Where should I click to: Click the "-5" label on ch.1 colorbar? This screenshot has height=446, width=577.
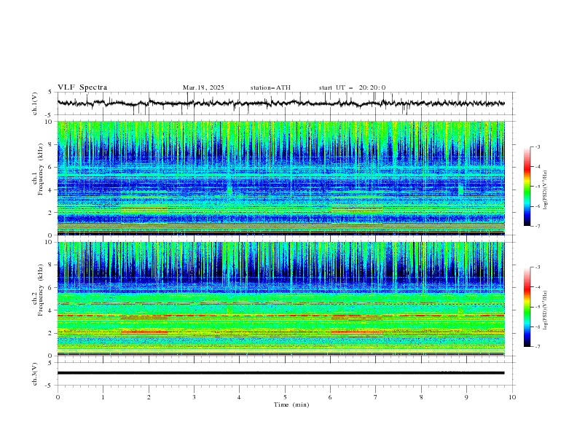538,187
